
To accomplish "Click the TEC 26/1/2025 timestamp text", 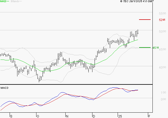I will 137,1.
